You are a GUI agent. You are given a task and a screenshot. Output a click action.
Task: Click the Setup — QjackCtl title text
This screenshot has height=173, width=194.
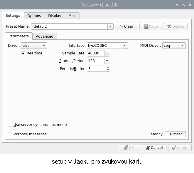click(99, 5)
